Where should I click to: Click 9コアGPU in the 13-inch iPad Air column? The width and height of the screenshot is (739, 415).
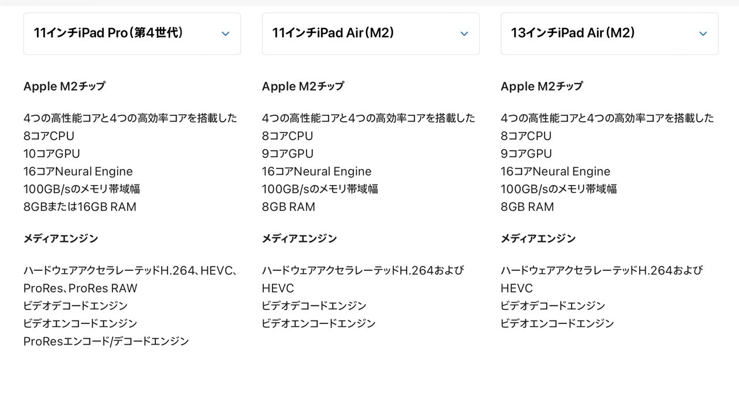[x=526, y=154]
